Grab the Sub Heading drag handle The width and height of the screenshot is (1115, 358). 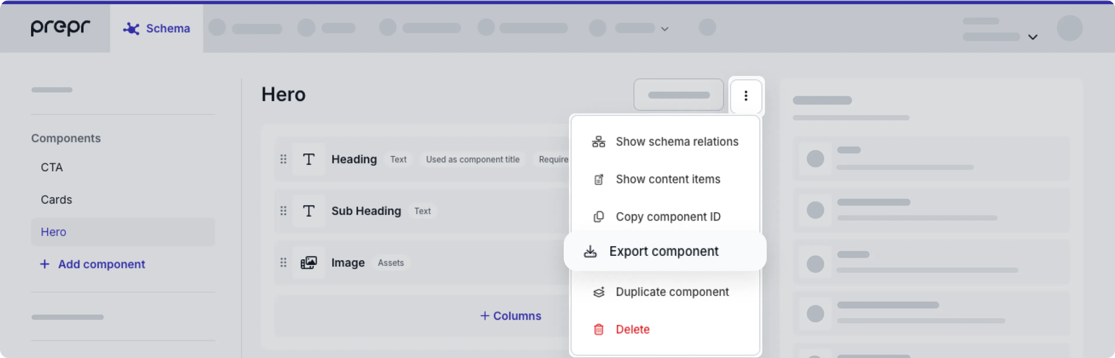tap(283, 211)
